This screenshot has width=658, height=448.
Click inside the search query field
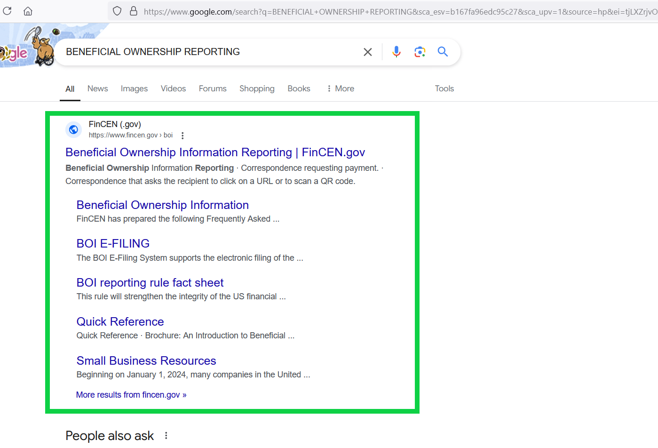[x=209, y=52]
